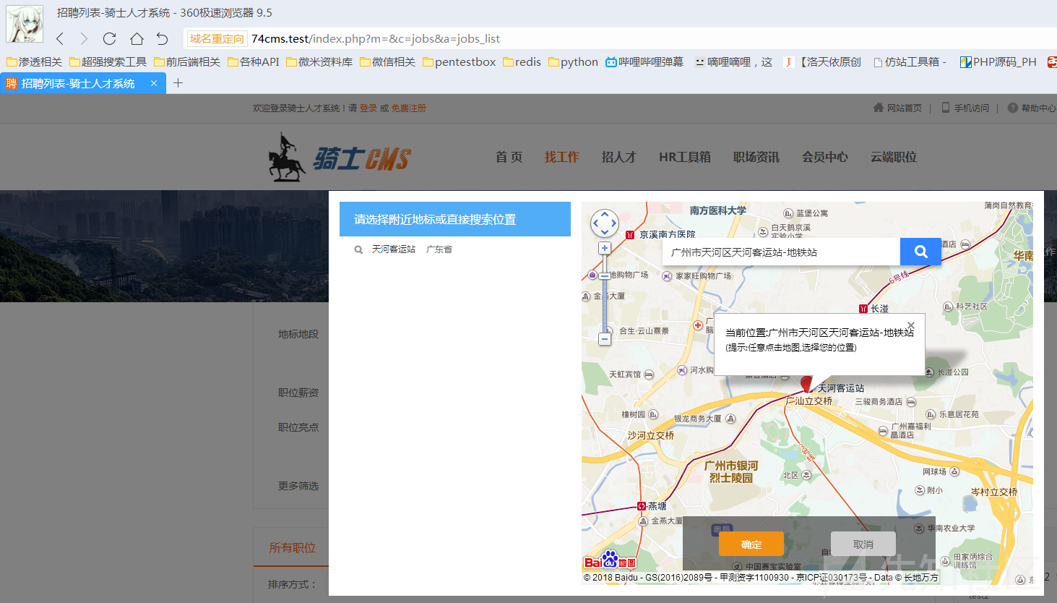
Task: Open the 微米资料库 bookmark folder
Action: (319, 62)
